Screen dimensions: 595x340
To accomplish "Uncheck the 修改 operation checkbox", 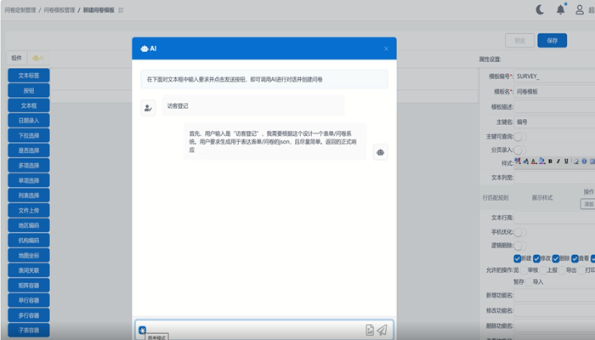I will [x=536, y=258].
